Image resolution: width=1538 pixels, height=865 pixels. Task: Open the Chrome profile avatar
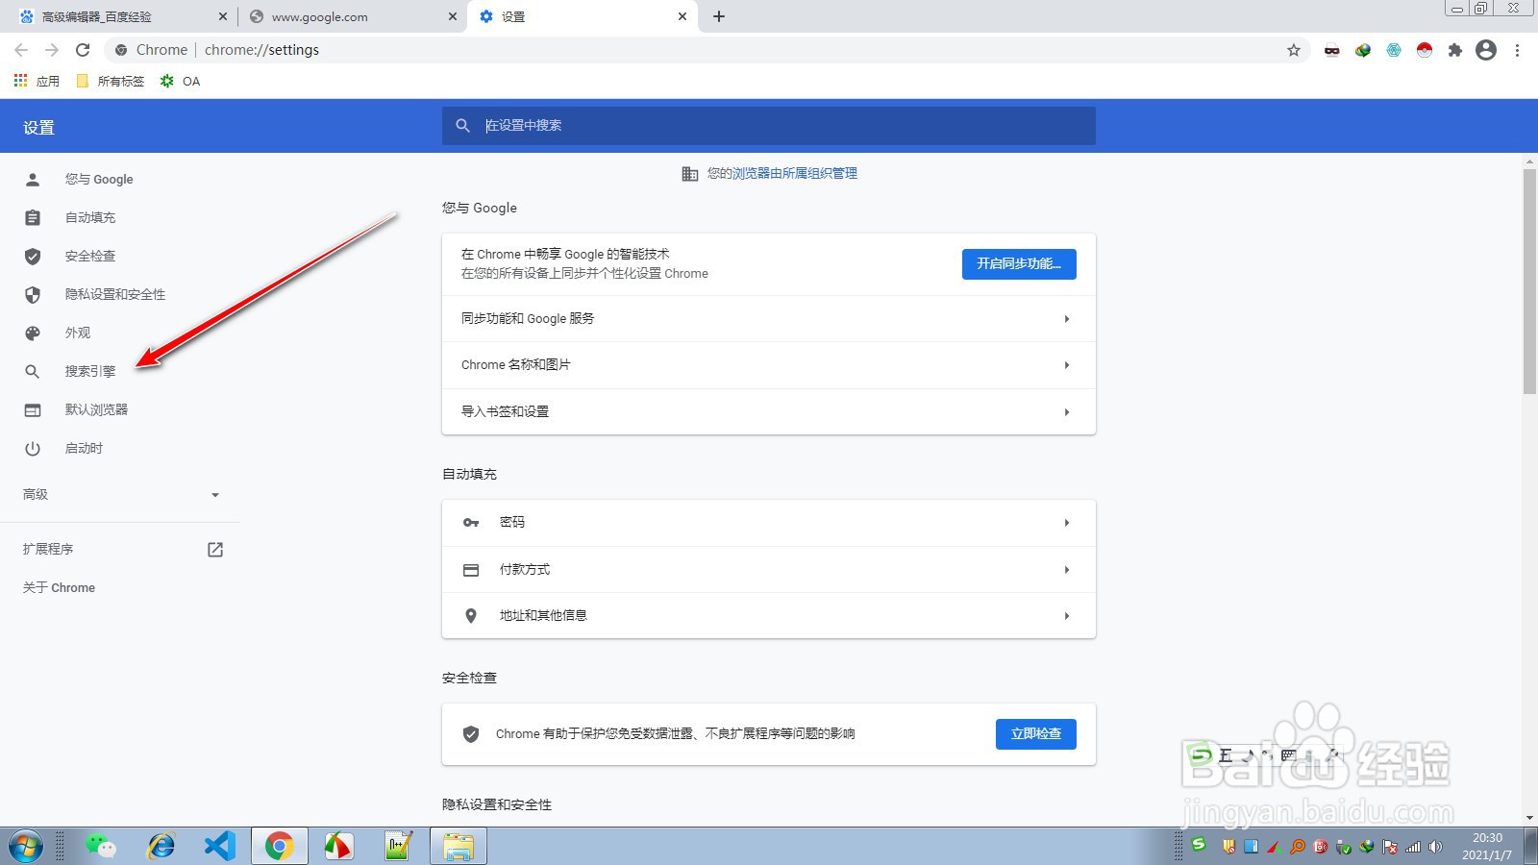coord(1486,50)
